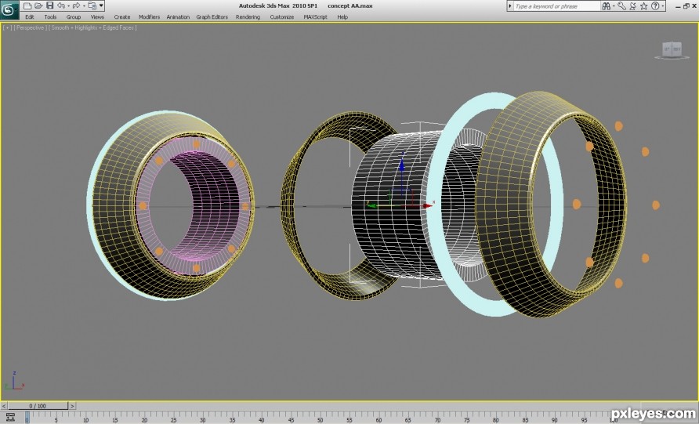Open the 3ds Max application menu button
The width and height of the screenshot is (699, 424).
point(9,9)
